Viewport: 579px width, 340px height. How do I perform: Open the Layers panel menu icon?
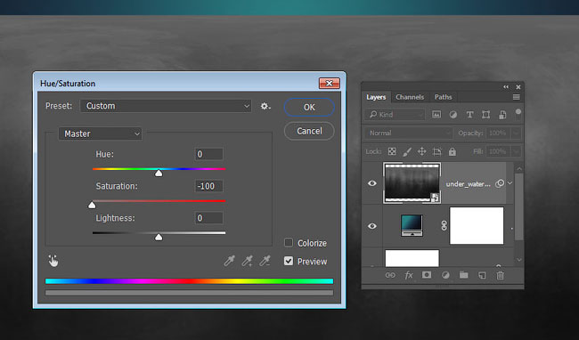pos(517,97)
